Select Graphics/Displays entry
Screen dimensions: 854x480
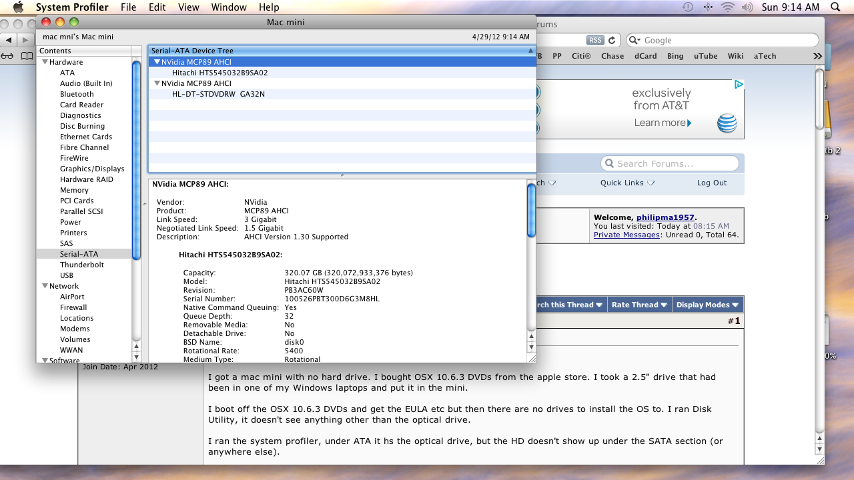92,169
